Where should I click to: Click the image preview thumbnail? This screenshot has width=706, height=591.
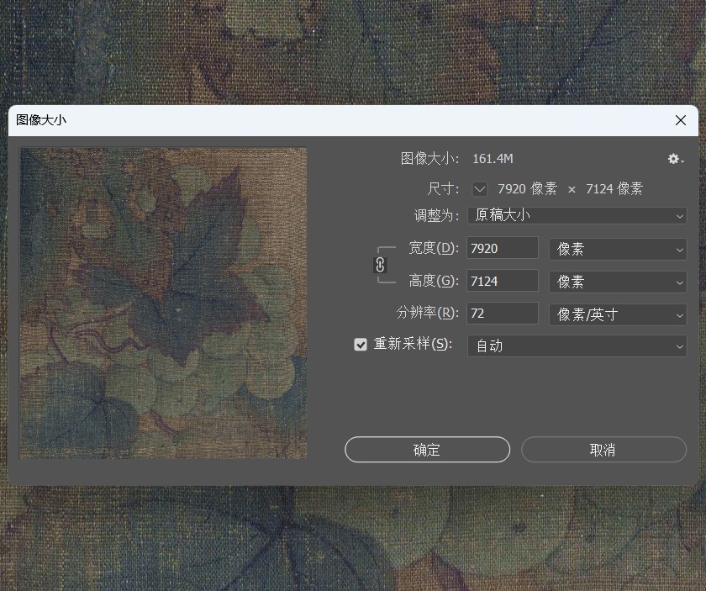[163, 303]
